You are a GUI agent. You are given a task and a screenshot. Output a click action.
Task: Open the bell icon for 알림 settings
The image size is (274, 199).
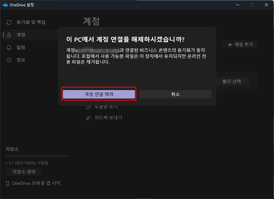pyautogui.click(x=9, y=47)
